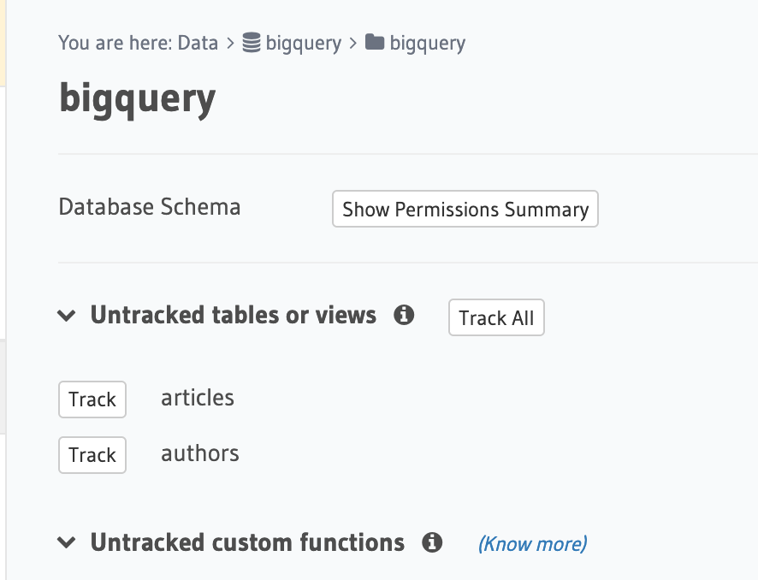This screenshot has height=580, width=758.
Task: Click the Database Schema label
Action: pyautogui.click(x=150, y=207)
